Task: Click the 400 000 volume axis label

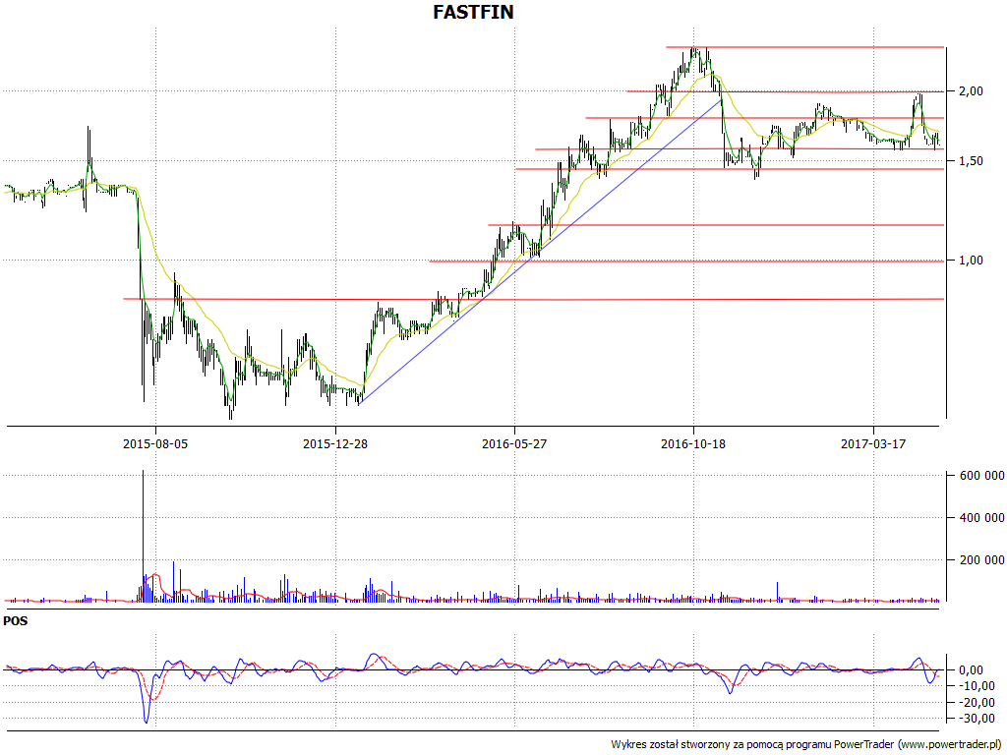Action: (x=982, y=518)
